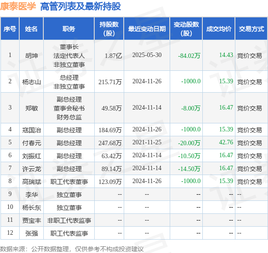
Task: Select the 最近变动日期 column header
Action: coord(147,29)
